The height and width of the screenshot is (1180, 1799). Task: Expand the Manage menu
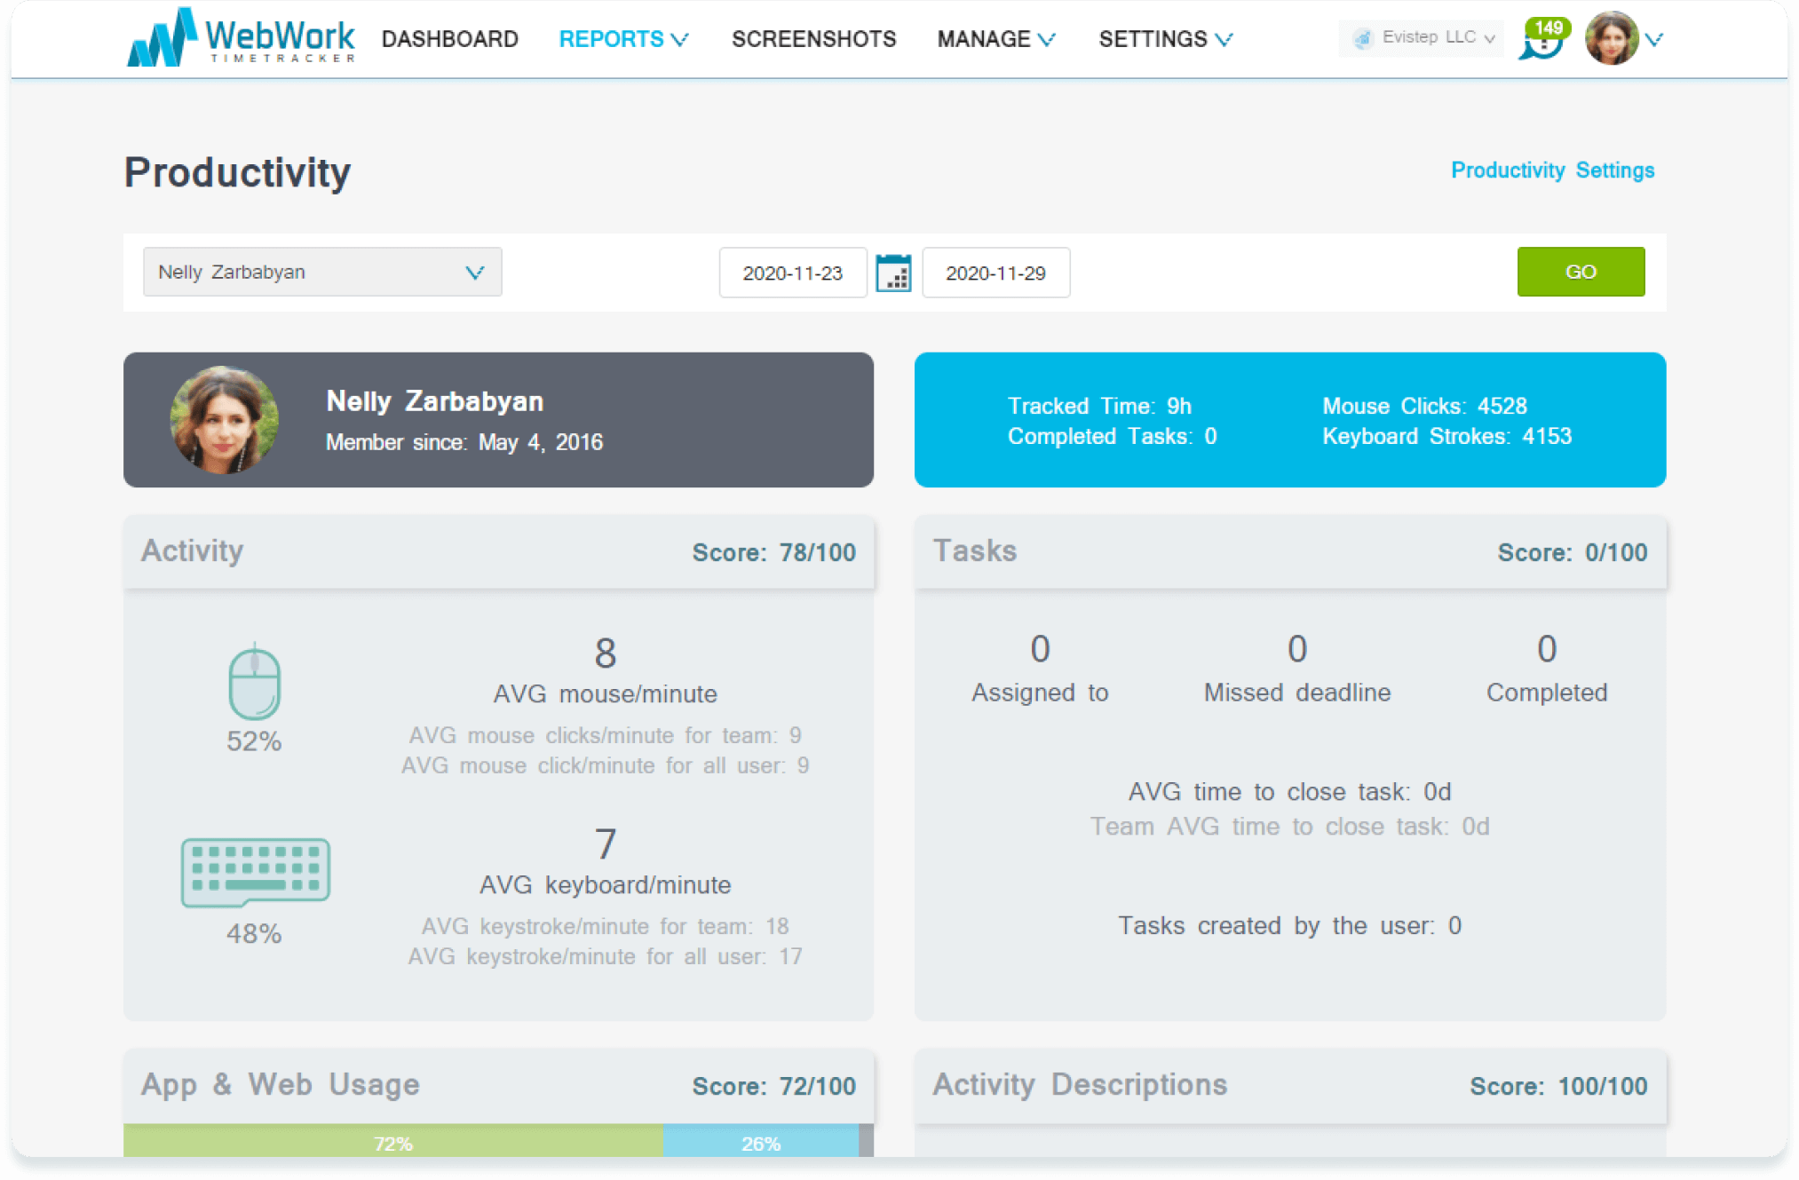996,39
